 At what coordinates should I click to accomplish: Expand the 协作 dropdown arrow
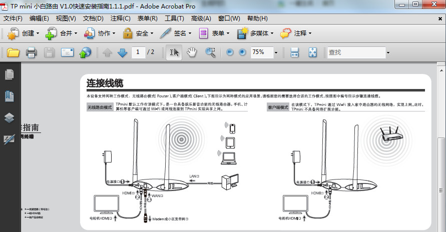(114, 33)
